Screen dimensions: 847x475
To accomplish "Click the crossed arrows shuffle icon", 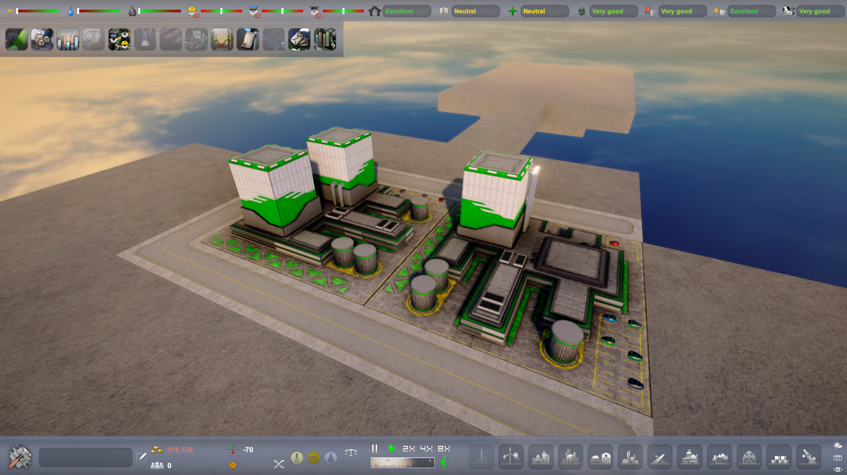I will [x=278, y=464].
